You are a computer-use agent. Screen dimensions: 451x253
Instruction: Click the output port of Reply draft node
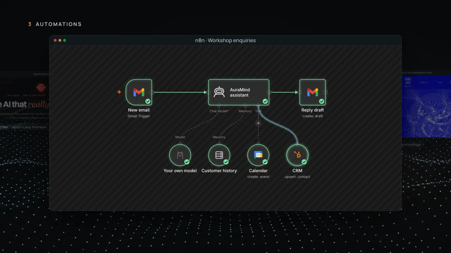(326, 92)
